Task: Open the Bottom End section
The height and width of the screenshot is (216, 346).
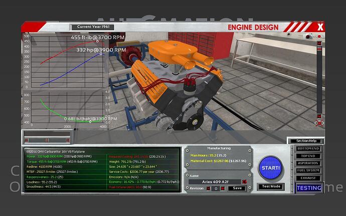Action: coord(307,149)
